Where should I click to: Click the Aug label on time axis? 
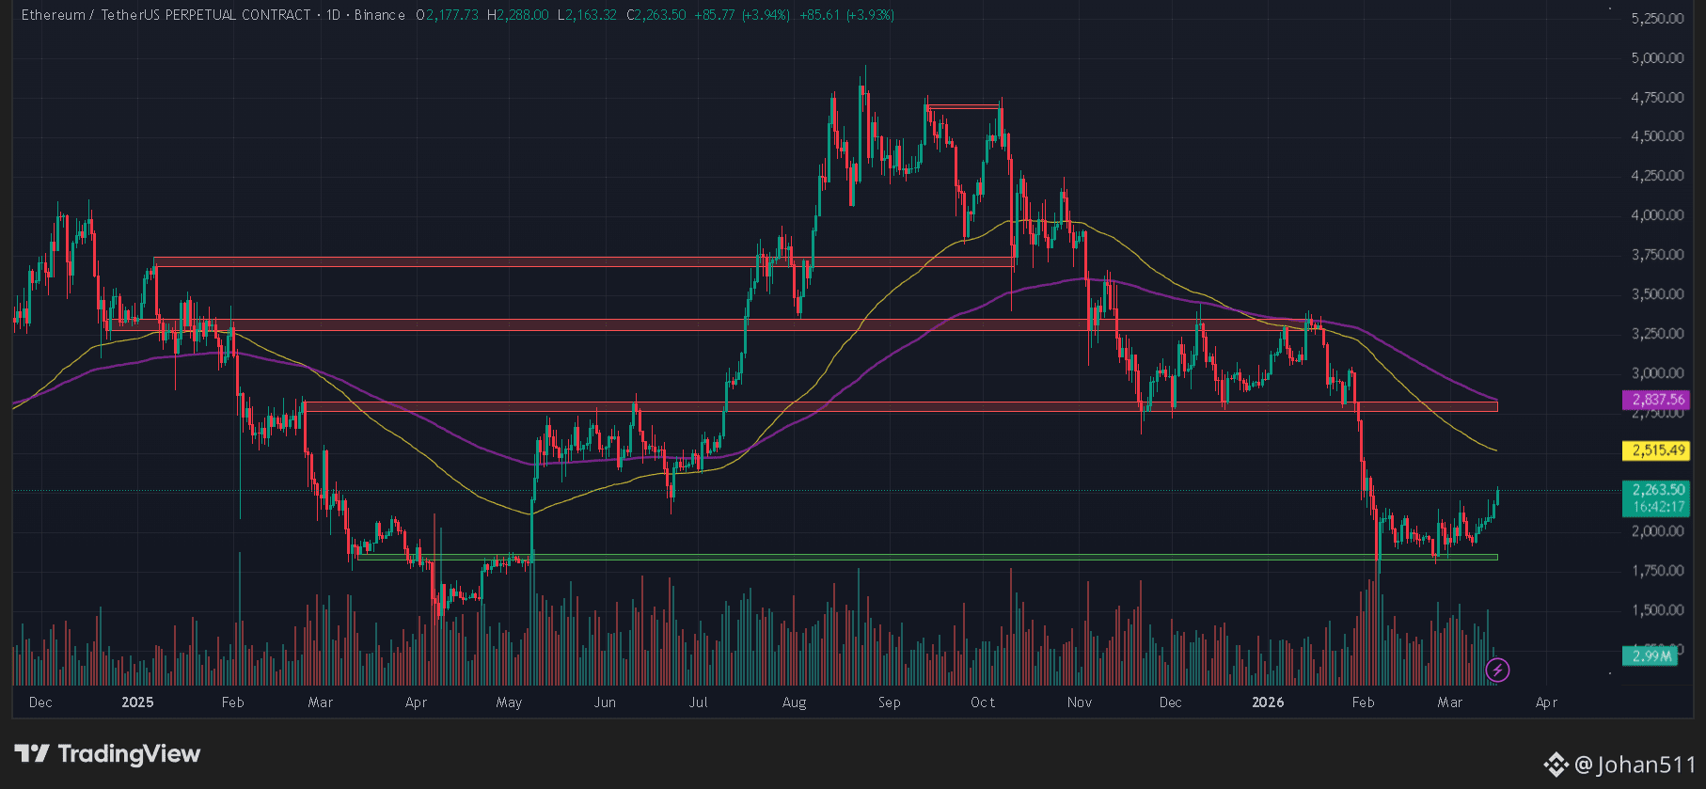pyautogui.click(x=794, y=702)
